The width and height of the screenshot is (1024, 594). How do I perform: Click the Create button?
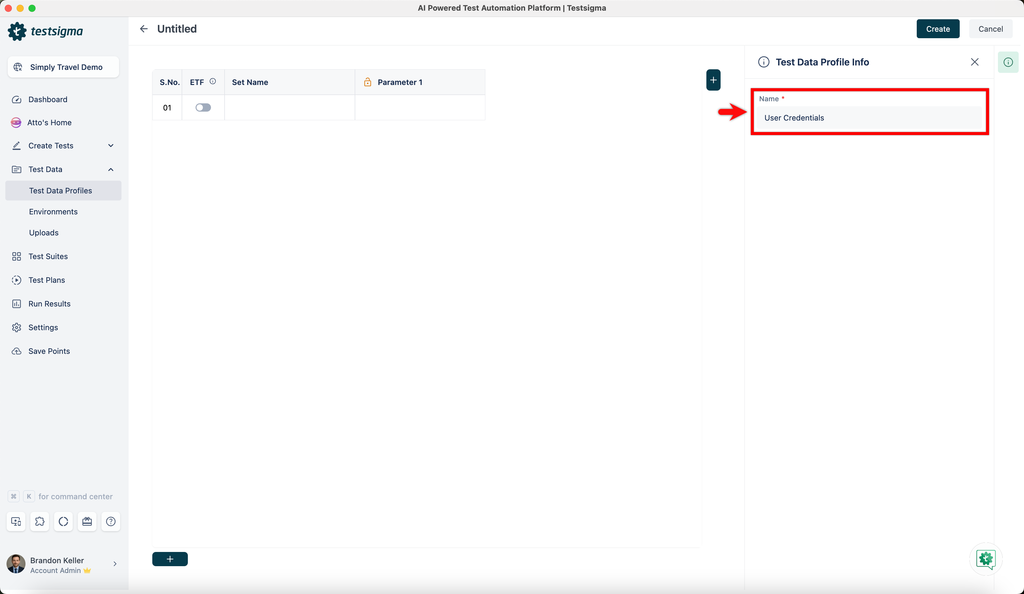[937, 28]
